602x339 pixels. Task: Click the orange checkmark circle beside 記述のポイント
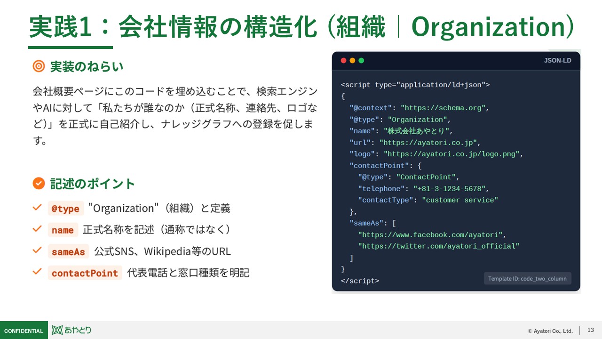39,184
